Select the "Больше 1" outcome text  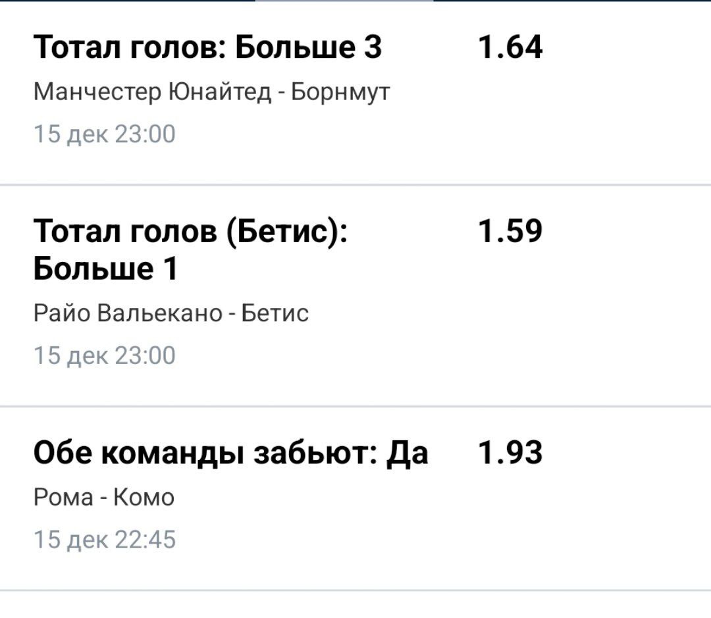click(105, 269)
